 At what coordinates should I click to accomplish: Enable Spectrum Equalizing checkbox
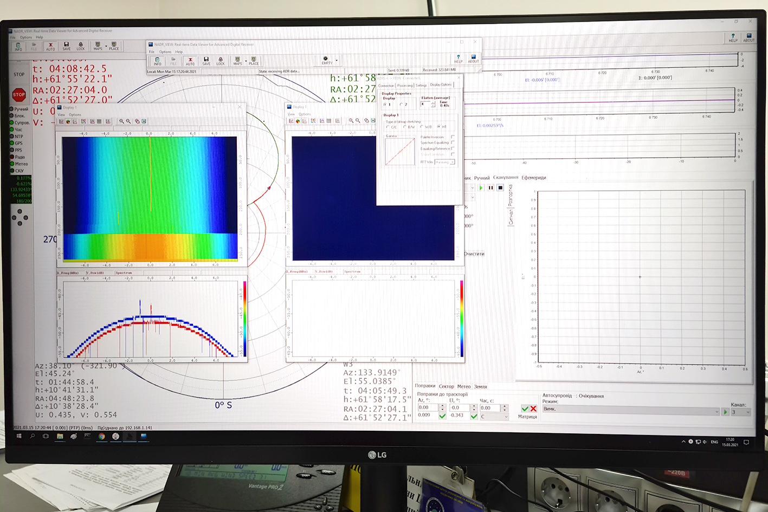point(453,142)
